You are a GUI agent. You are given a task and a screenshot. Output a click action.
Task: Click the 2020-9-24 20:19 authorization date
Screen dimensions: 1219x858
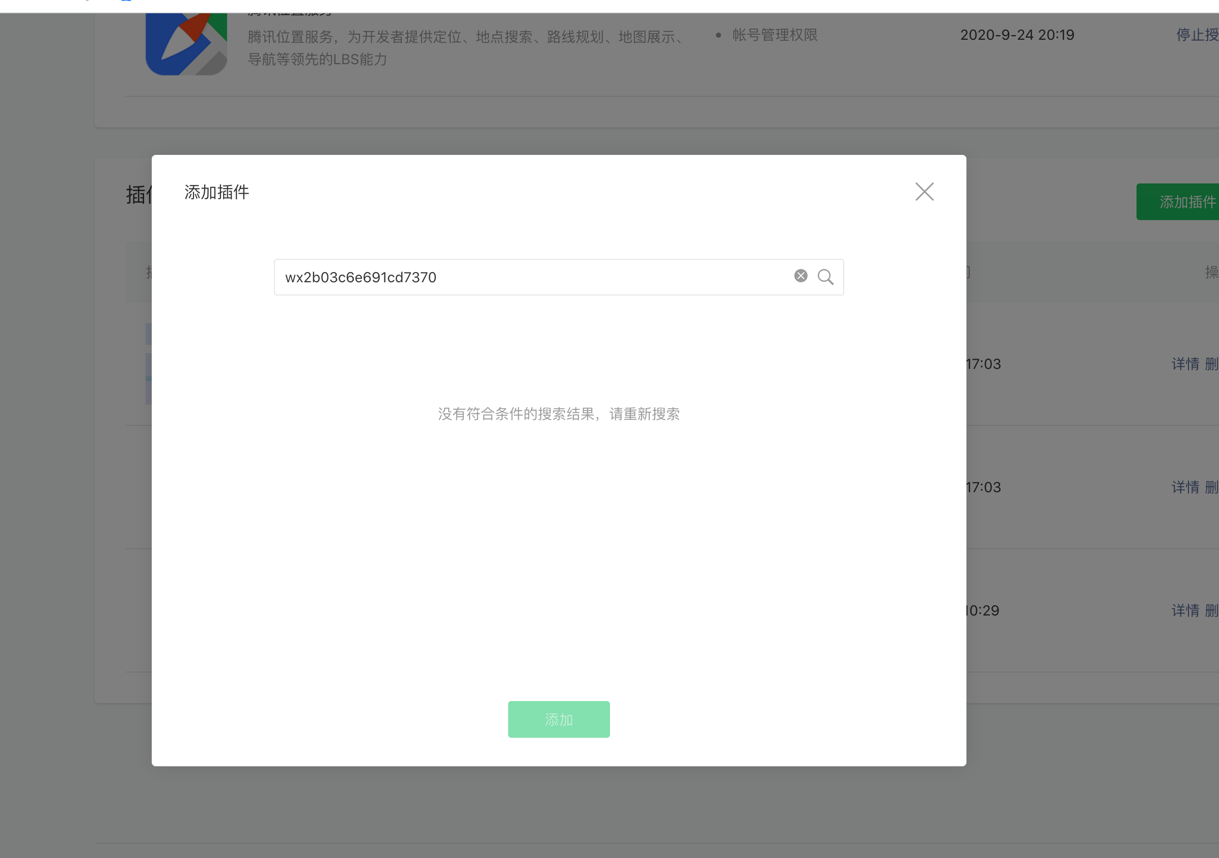[x=1017, y=35]
